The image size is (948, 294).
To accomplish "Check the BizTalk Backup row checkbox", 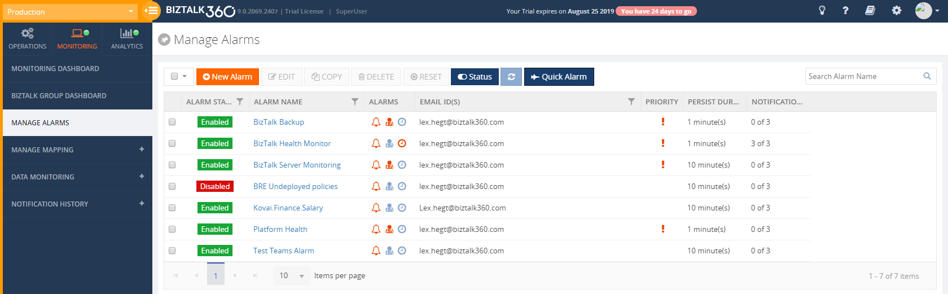I will tap(172, 122).
